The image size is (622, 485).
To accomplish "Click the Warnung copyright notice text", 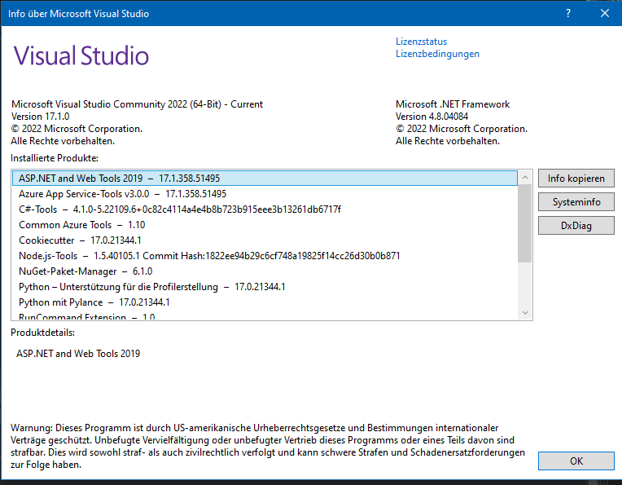I will coord(268,446).
